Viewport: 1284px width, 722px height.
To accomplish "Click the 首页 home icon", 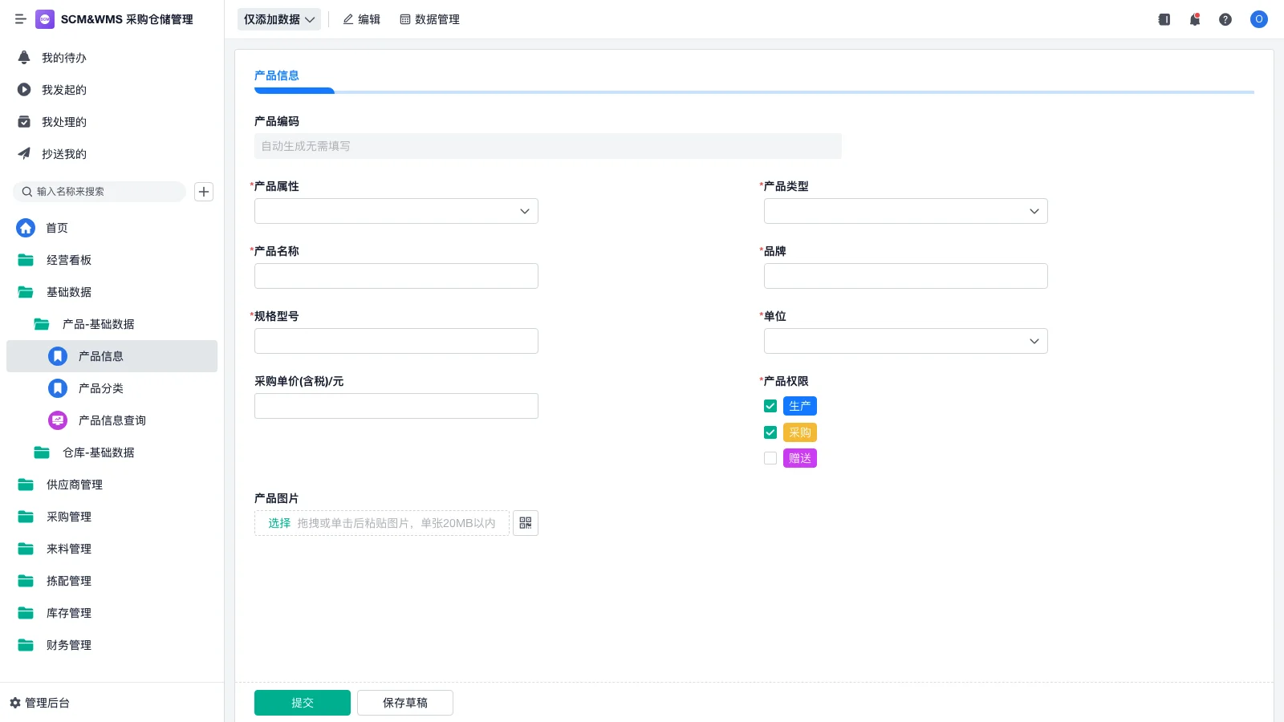I will pyautogui.click(x=26, y=228).
